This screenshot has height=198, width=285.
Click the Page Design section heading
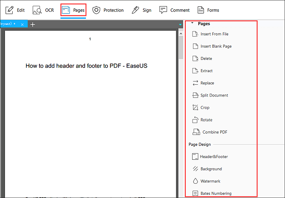[199, 144]
